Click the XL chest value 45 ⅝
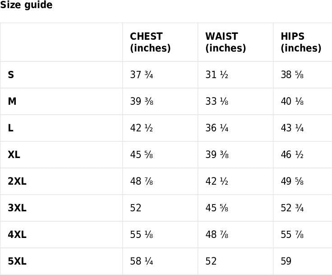 pyautogui.click(x=142, y=155)
